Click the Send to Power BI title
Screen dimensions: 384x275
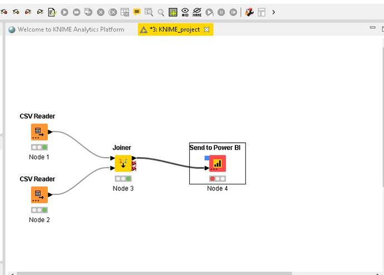[215, 148]
